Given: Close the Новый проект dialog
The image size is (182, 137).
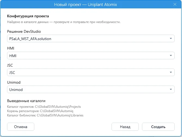Looking at the screenshot, I should coord(175,4).
